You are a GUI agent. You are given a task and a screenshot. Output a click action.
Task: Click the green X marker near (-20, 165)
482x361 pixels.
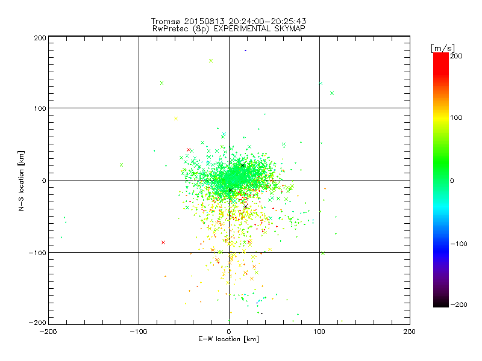[x=211, y=61]
